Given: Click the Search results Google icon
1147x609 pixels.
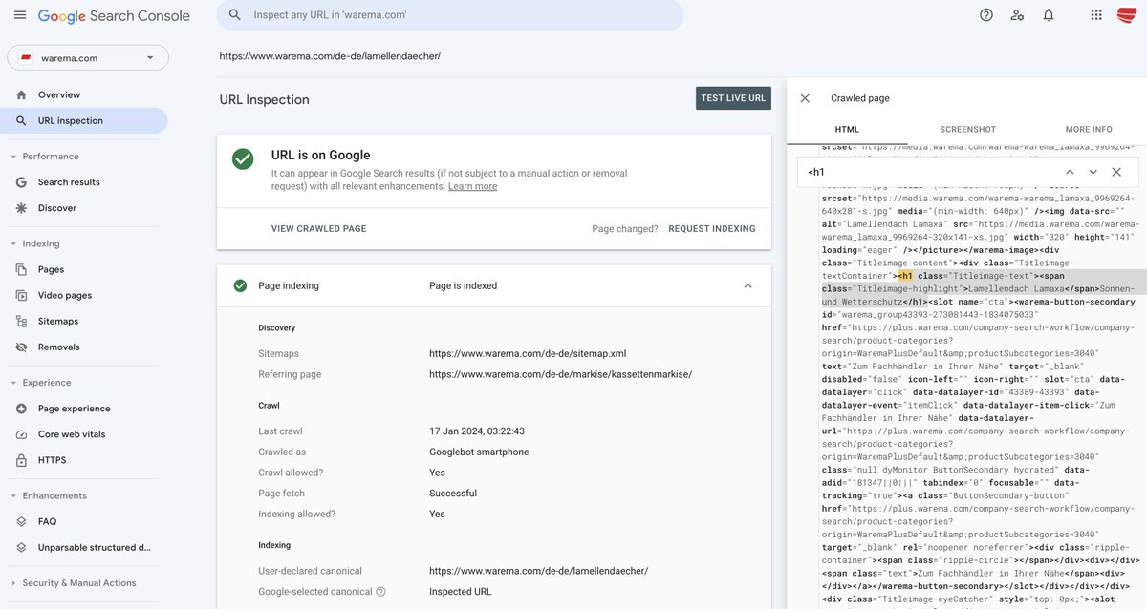Looking at the screenshot, I should point(21,182).
